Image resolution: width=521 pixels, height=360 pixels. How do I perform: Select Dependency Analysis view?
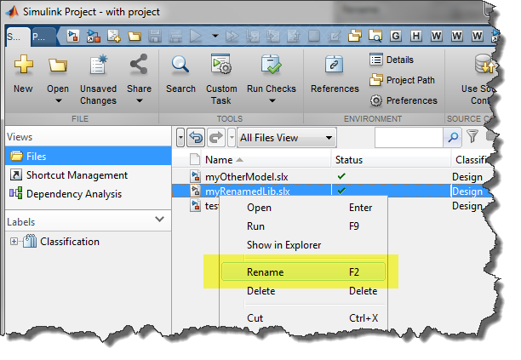pyautogui.click(x=73, y=194)
